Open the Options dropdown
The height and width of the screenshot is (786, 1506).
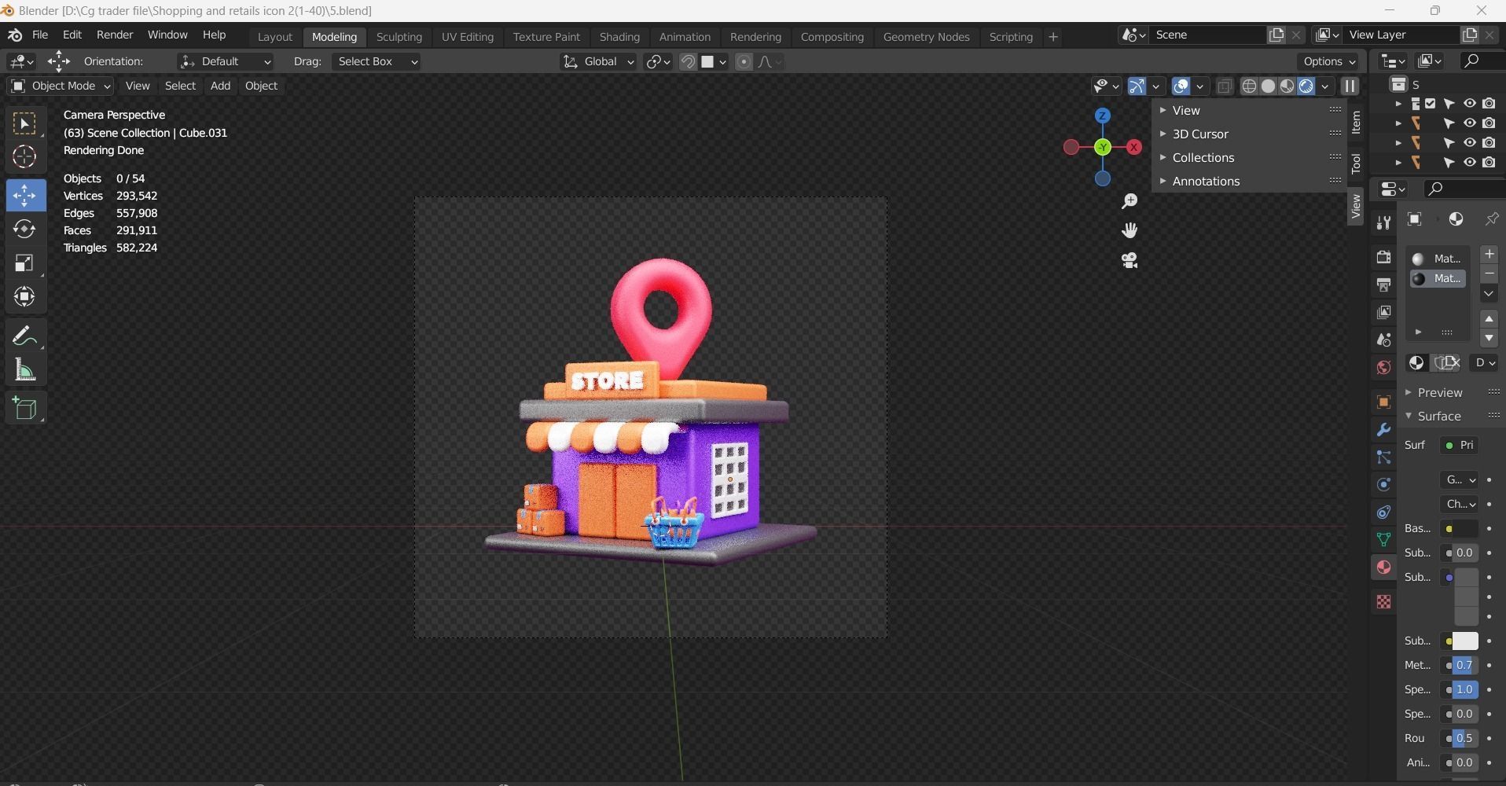point(1328,62)
